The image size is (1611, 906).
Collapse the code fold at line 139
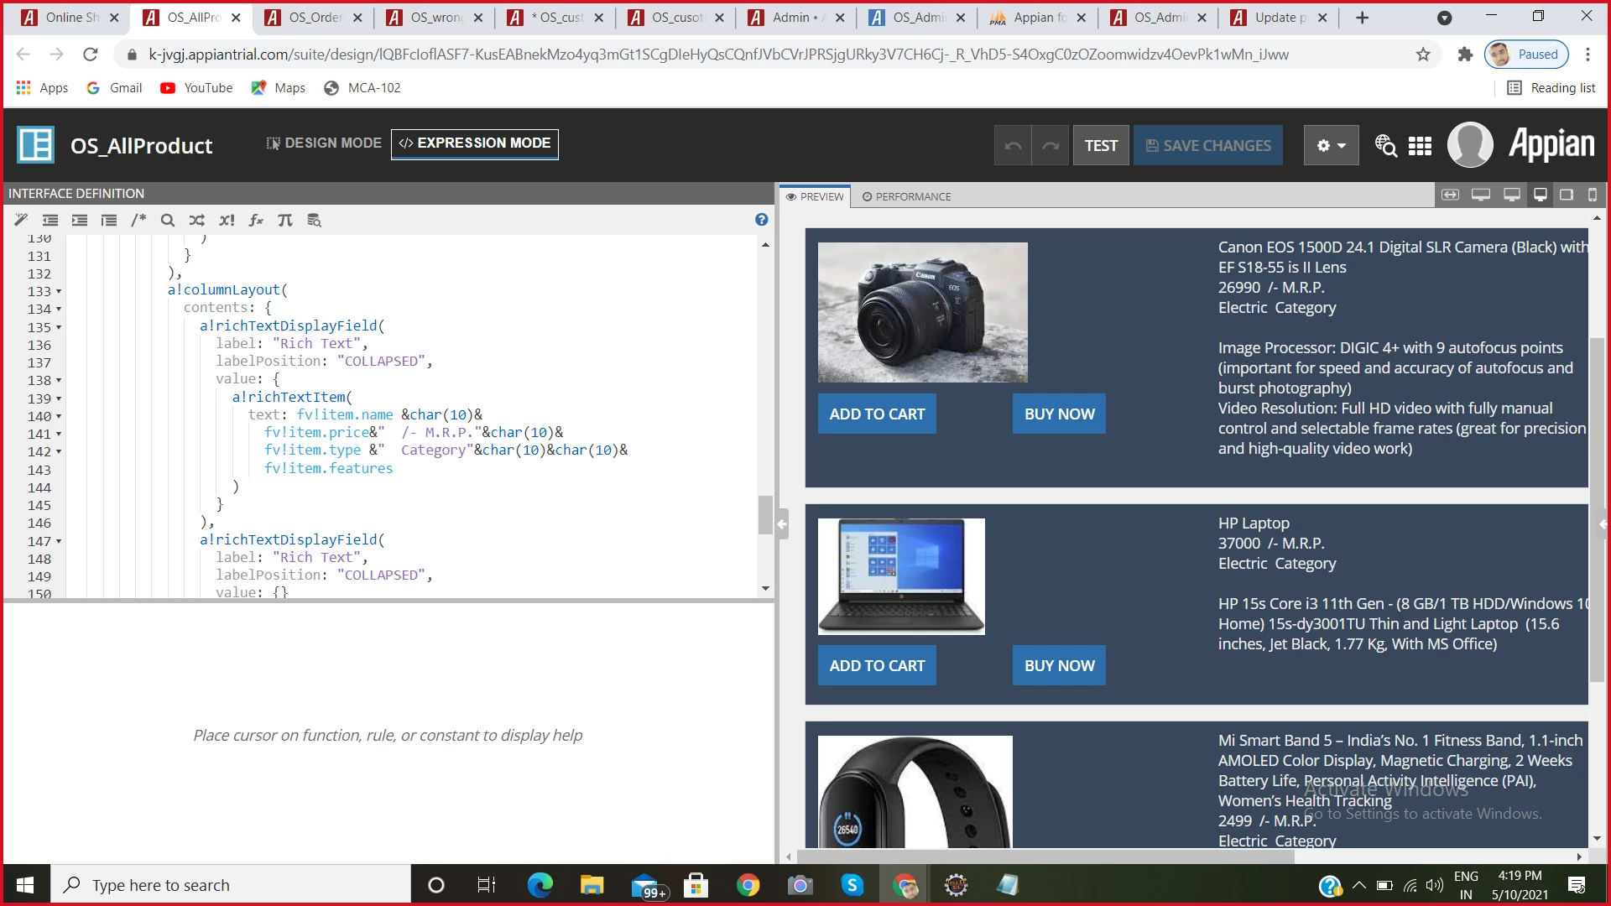click(59, 399)
